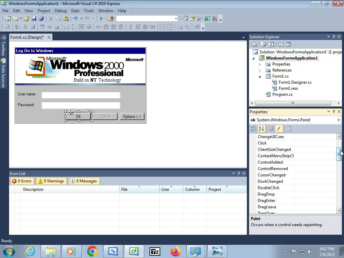The height and width of the screenshot is (258, 344).
Task: Expand the Properties node in Solution Explorer
Action: [x=260, y=64]
